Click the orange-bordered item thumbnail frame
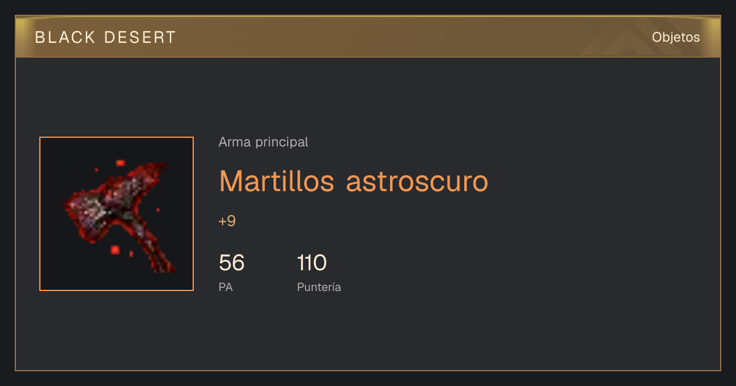 coord(117,214)
